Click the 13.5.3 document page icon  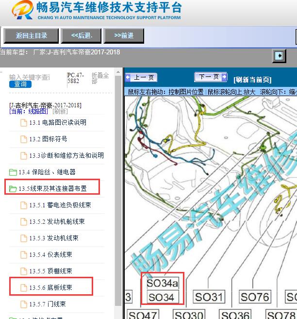pyautogui.click(x=24, y=238)
